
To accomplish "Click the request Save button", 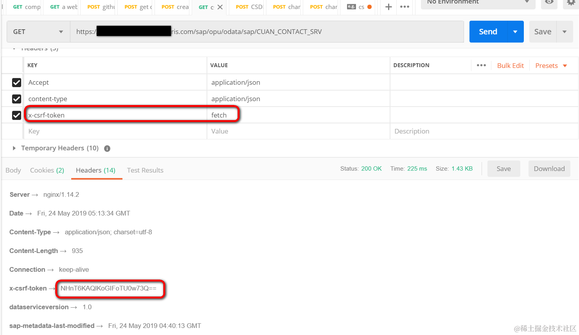I will (x=543, y=32).
